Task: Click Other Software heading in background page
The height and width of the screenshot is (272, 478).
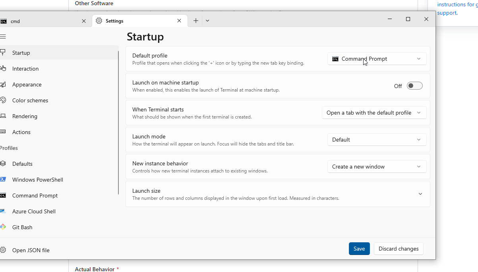Action: tap(94, 3)
